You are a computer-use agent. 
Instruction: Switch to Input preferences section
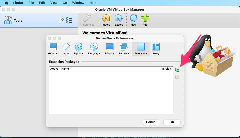click(x=66, y=49)
